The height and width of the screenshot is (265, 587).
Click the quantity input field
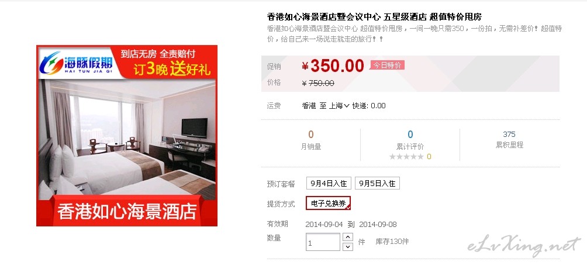[323, 242]
